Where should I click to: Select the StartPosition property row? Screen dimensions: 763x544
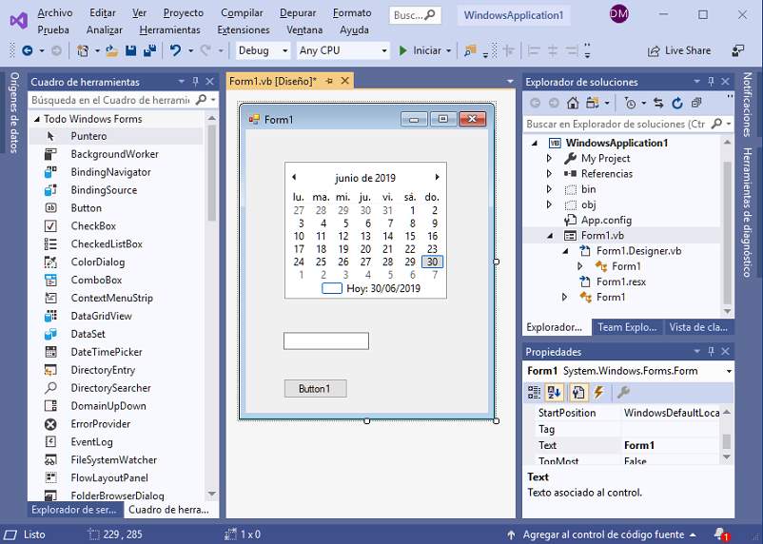coord(627,413)
